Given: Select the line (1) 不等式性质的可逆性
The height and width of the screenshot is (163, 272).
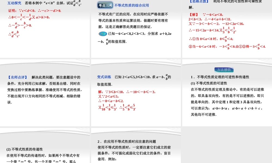Looking at the screenshot, I should (x=209, y=83).
